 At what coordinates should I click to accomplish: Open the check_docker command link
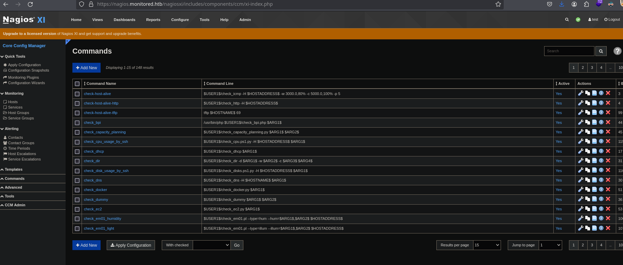point(96,190)
